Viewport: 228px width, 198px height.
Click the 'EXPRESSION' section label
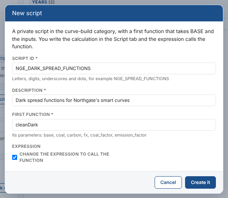26,146
